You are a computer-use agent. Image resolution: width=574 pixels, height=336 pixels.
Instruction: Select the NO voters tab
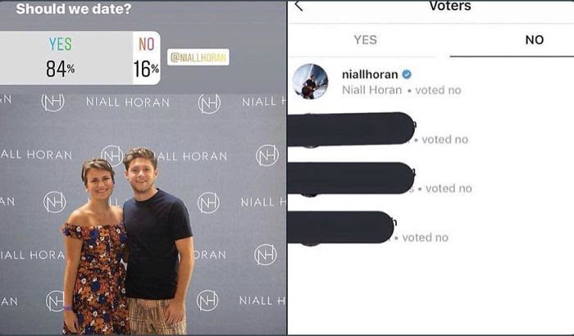(534, 39)
